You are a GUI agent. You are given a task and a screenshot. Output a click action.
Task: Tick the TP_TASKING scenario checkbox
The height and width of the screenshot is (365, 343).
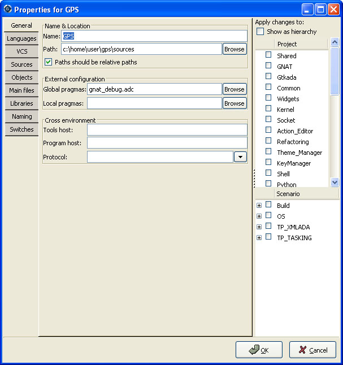[x=268, y=237]
